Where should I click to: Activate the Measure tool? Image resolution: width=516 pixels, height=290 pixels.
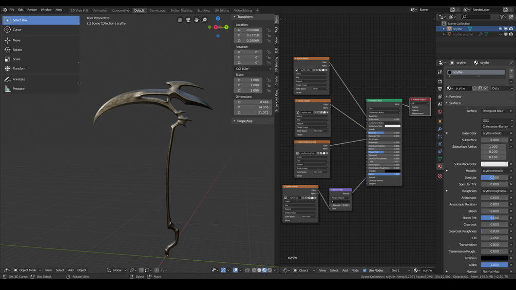[x=18, y=89]
